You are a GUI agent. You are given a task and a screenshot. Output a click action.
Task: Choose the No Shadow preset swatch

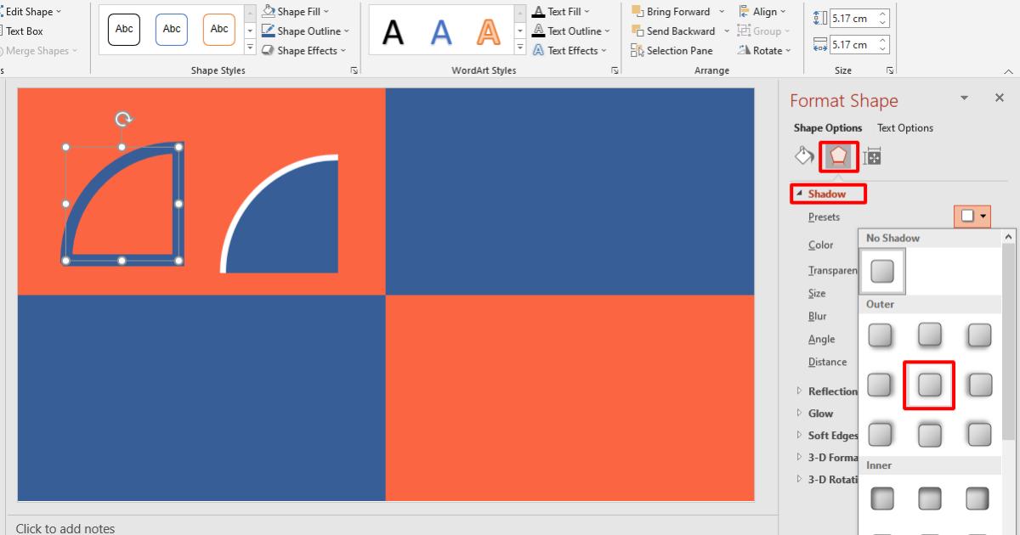coord(881,271)
